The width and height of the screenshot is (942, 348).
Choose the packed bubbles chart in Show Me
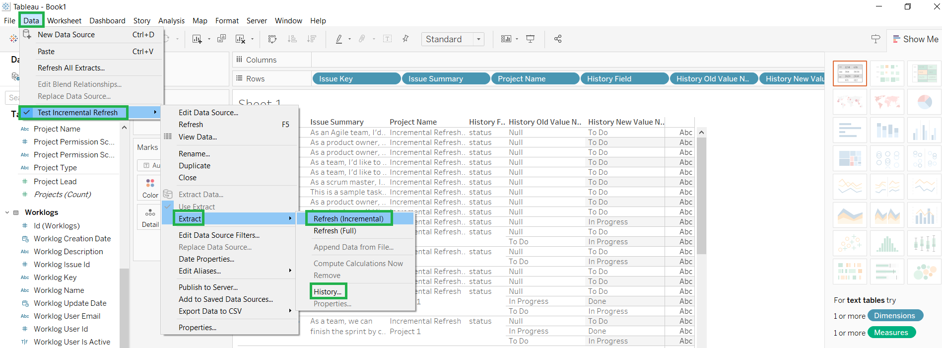point(924,272)
